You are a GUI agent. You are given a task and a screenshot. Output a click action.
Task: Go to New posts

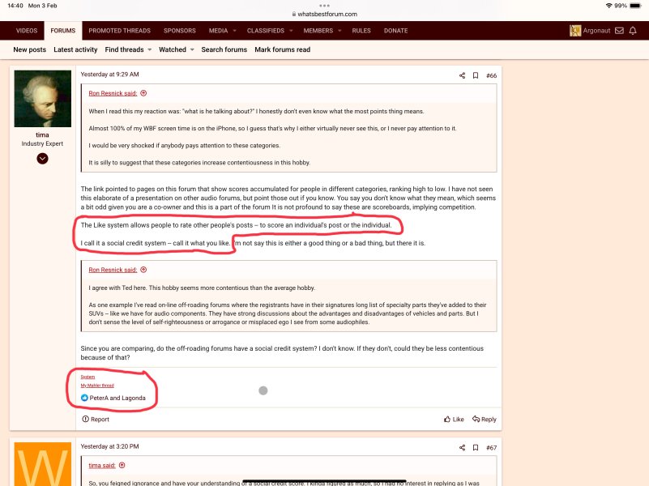pyautogui.click(x=29, y=49)
